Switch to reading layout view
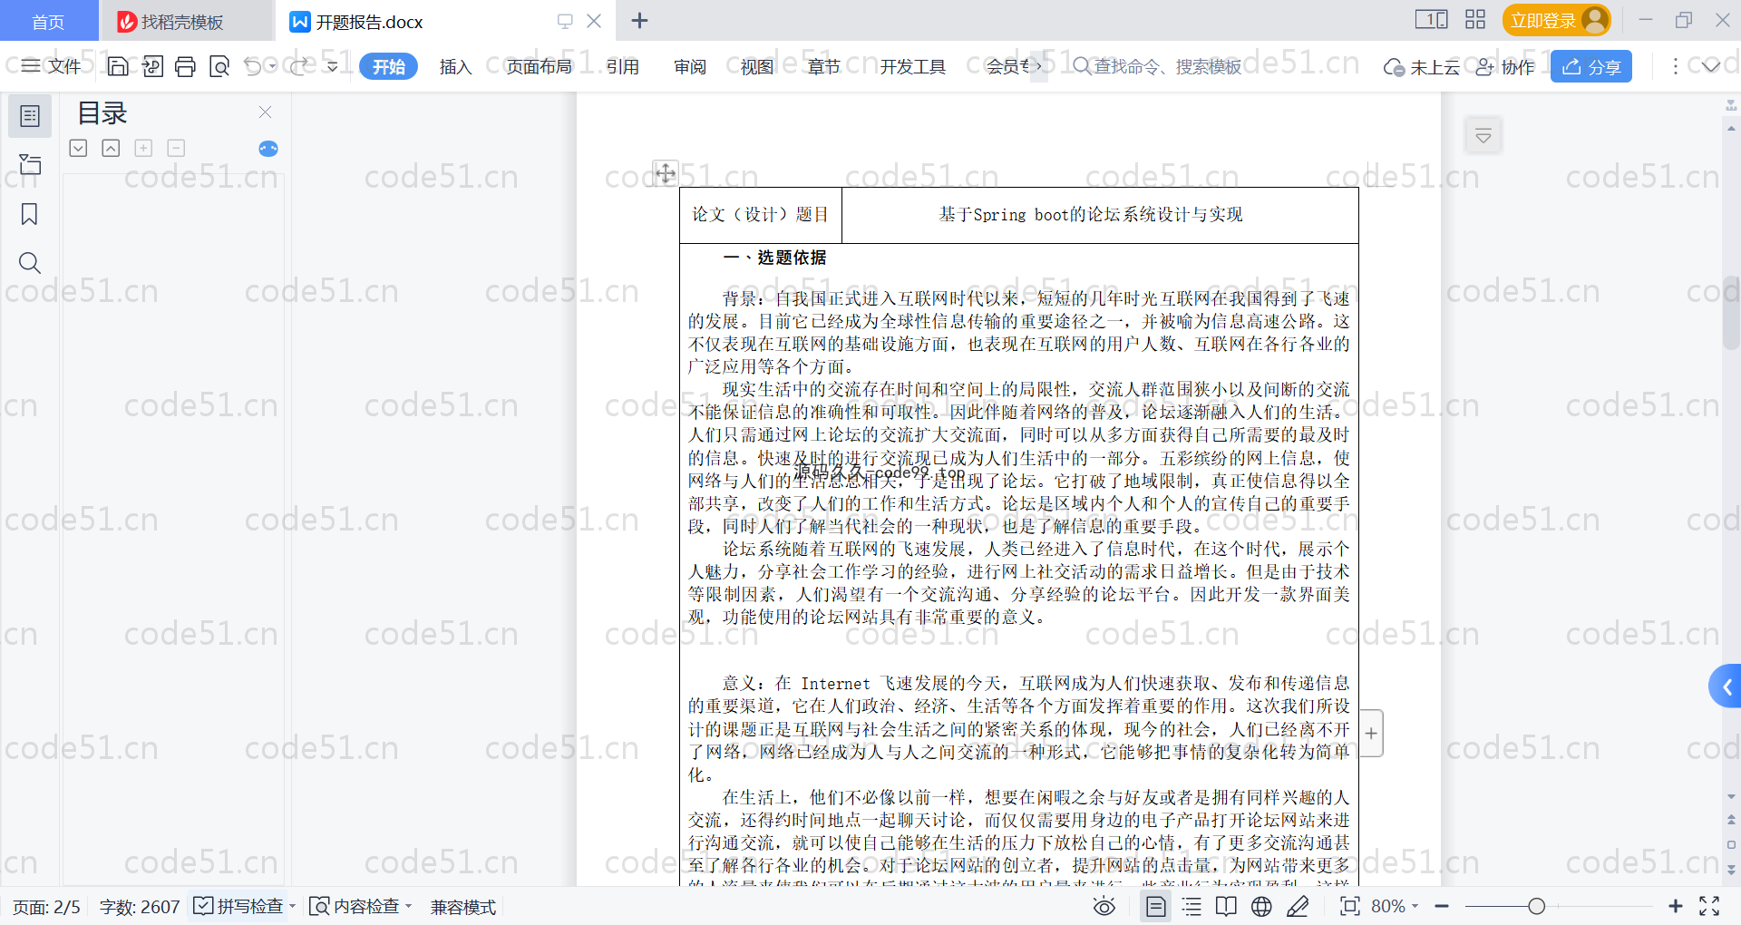The height and width of the screenshot is (925, 1741). coord(1226,906)
